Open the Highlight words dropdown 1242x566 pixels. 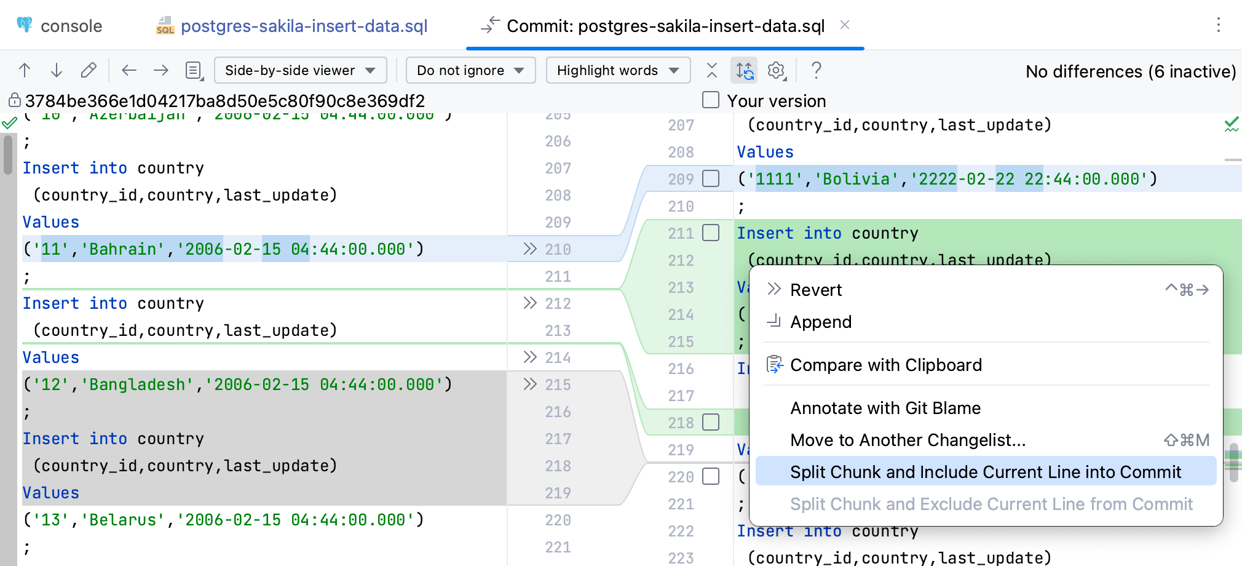tap(617, 70)
